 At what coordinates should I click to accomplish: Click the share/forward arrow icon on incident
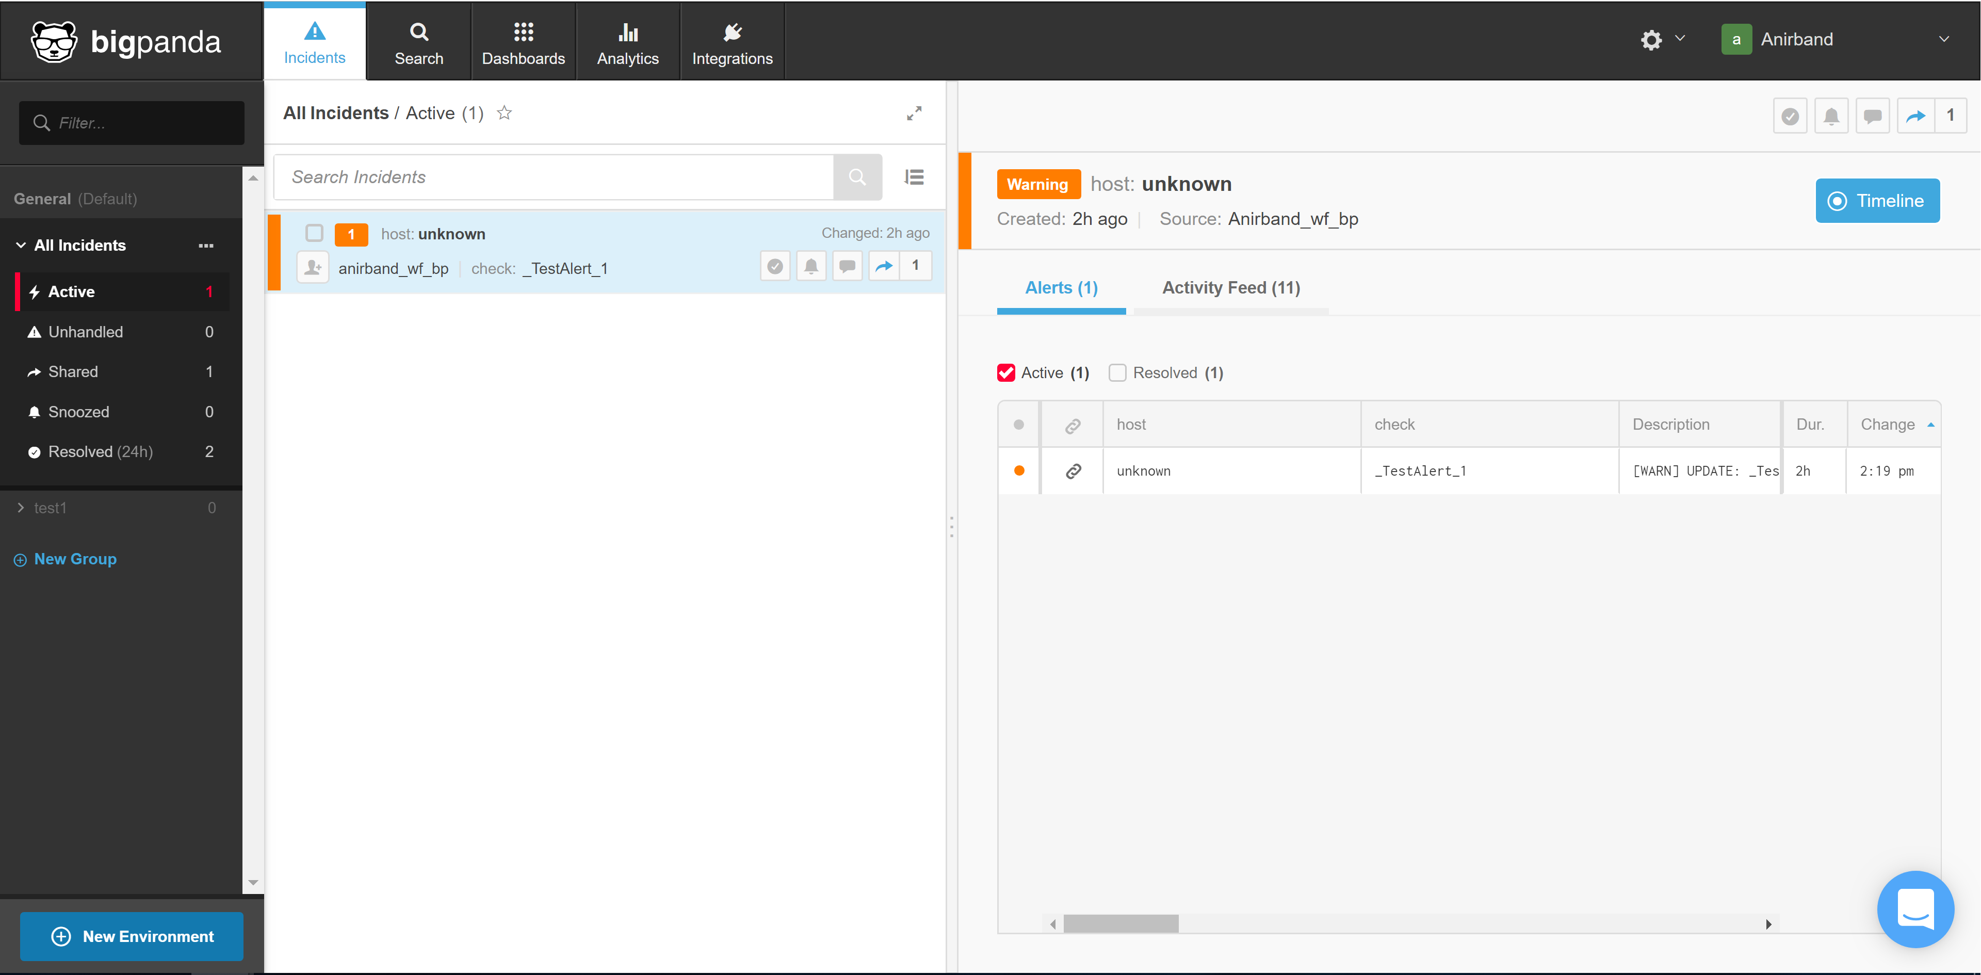click(x=884, y=267)
